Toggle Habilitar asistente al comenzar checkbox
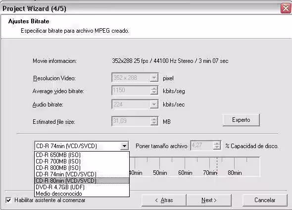The height and width of the screenshot is (210, 292). 8,200
